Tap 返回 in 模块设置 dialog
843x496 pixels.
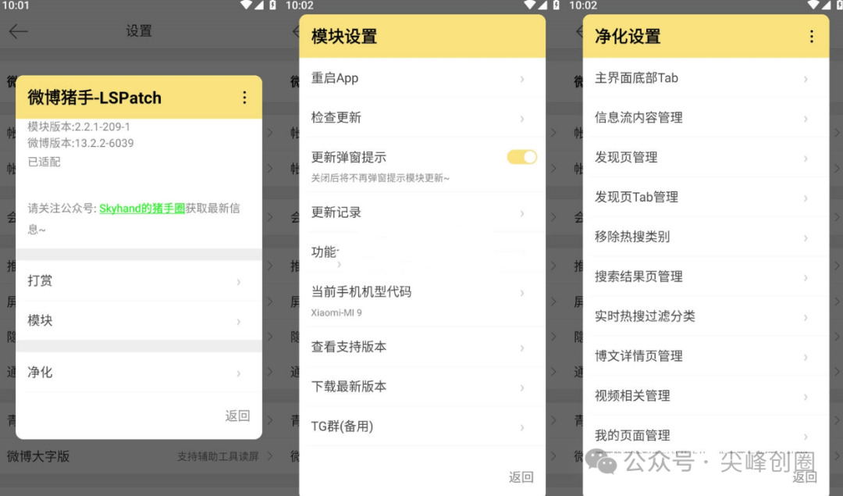(x=521, y=477)
